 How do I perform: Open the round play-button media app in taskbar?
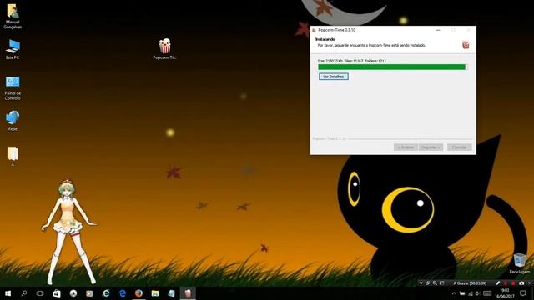pos(73,293)
